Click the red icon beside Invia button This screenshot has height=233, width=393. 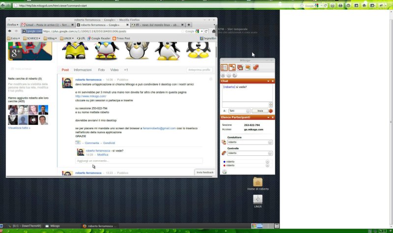271,111
